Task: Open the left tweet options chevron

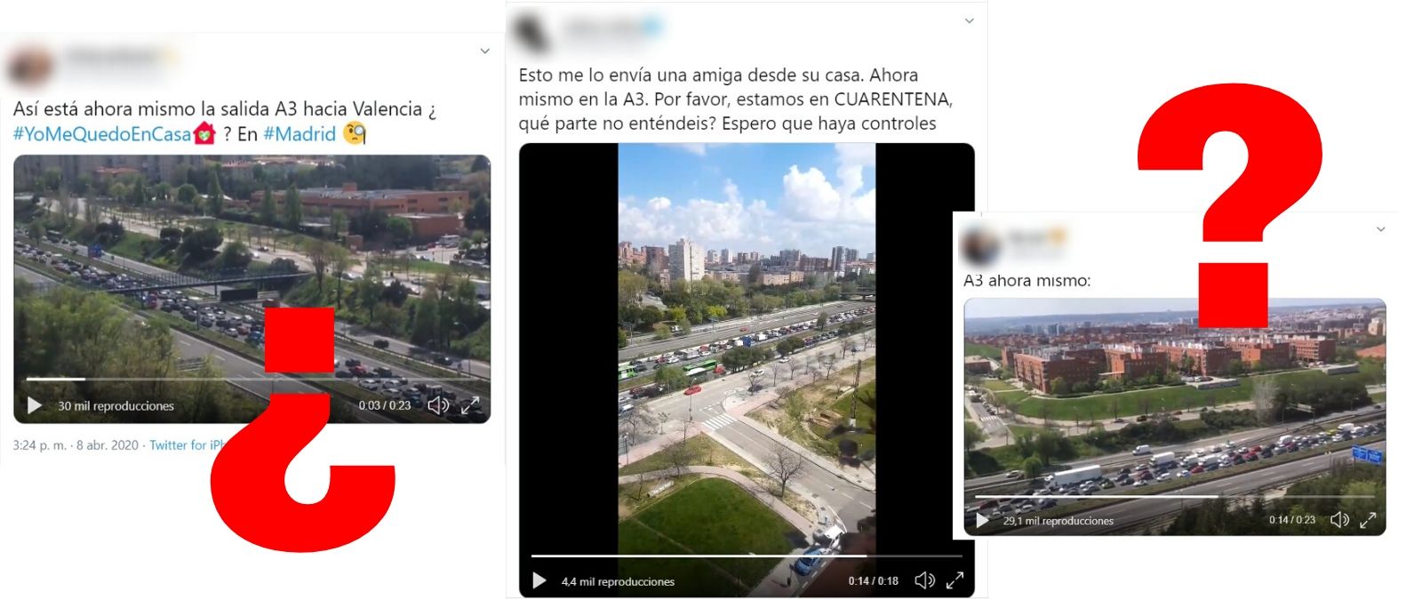Action: 484,51
